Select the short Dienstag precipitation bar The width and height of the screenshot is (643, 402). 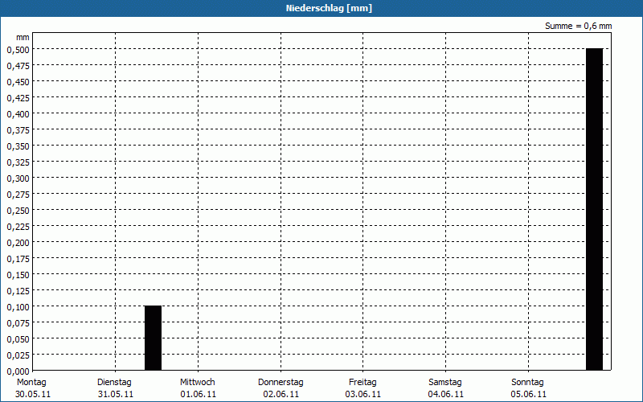[x=153, y=338]
